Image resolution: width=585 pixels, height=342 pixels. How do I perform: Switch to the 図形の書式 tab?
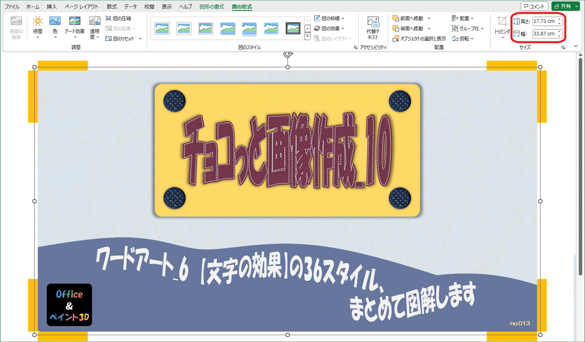click(213, 7)
